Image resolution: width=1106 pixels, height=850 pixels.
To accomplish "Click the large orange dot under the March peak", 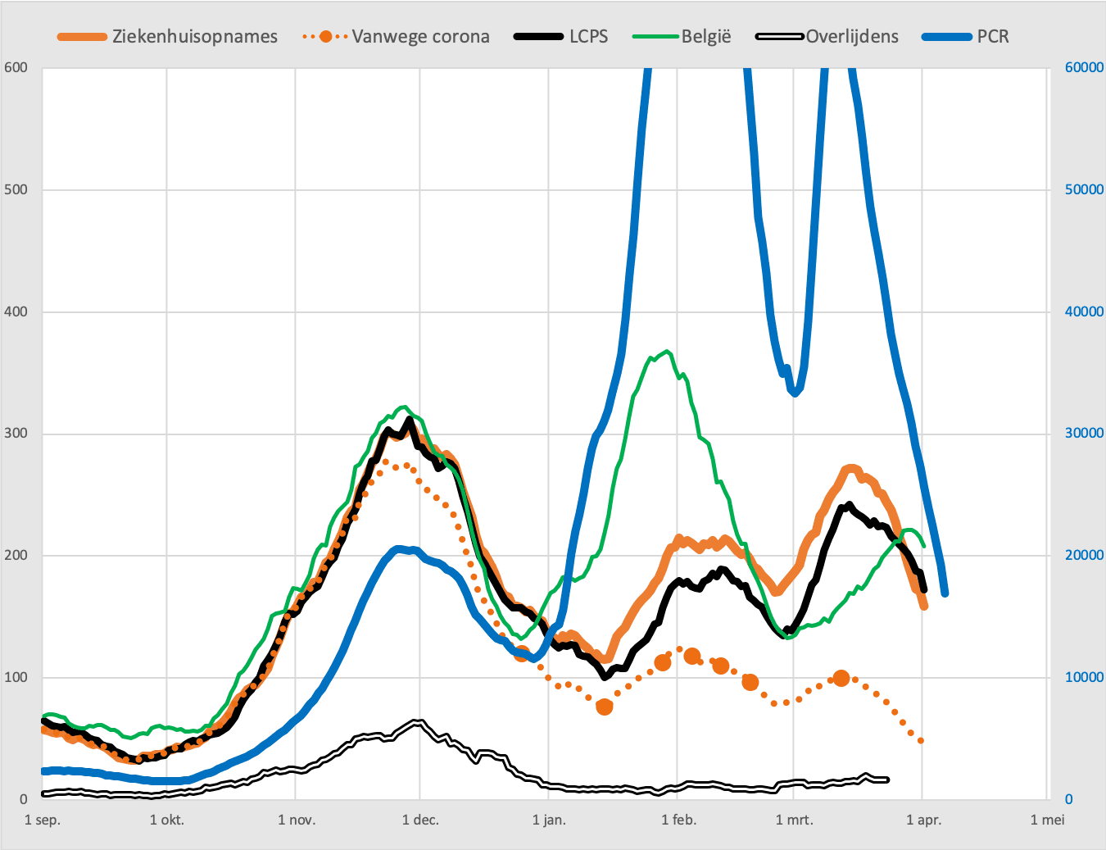I will (841, 679).
